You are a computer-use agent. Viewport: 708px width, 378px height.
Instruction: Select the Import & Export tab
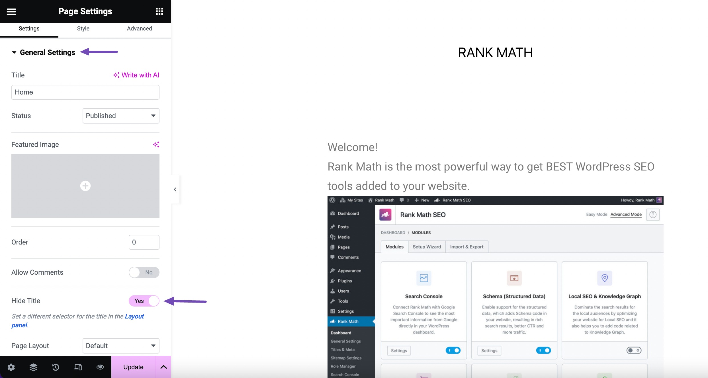467,247
